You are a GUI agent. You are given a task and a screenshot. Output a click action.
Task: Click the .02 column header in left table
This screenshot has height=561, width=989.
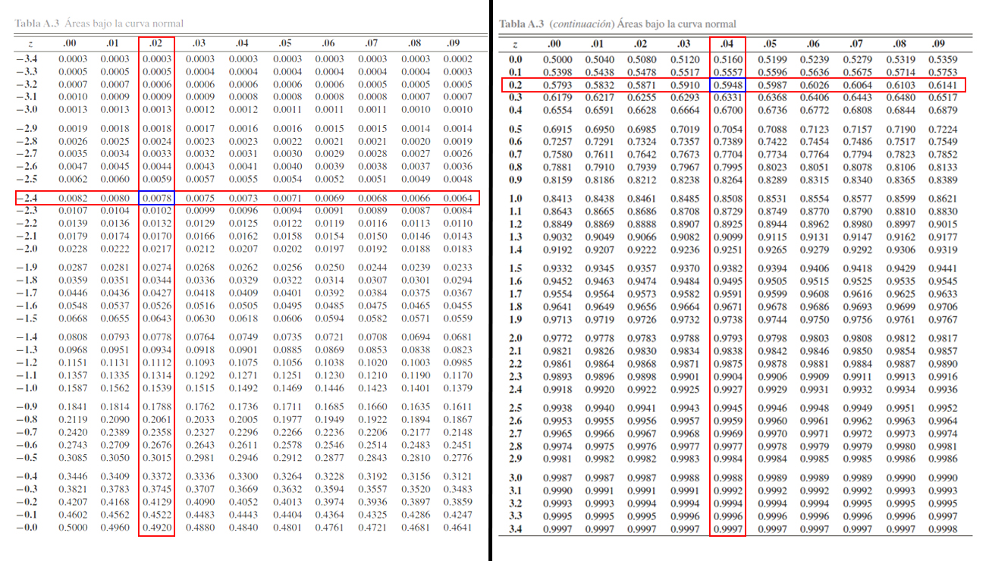[157, 44]
